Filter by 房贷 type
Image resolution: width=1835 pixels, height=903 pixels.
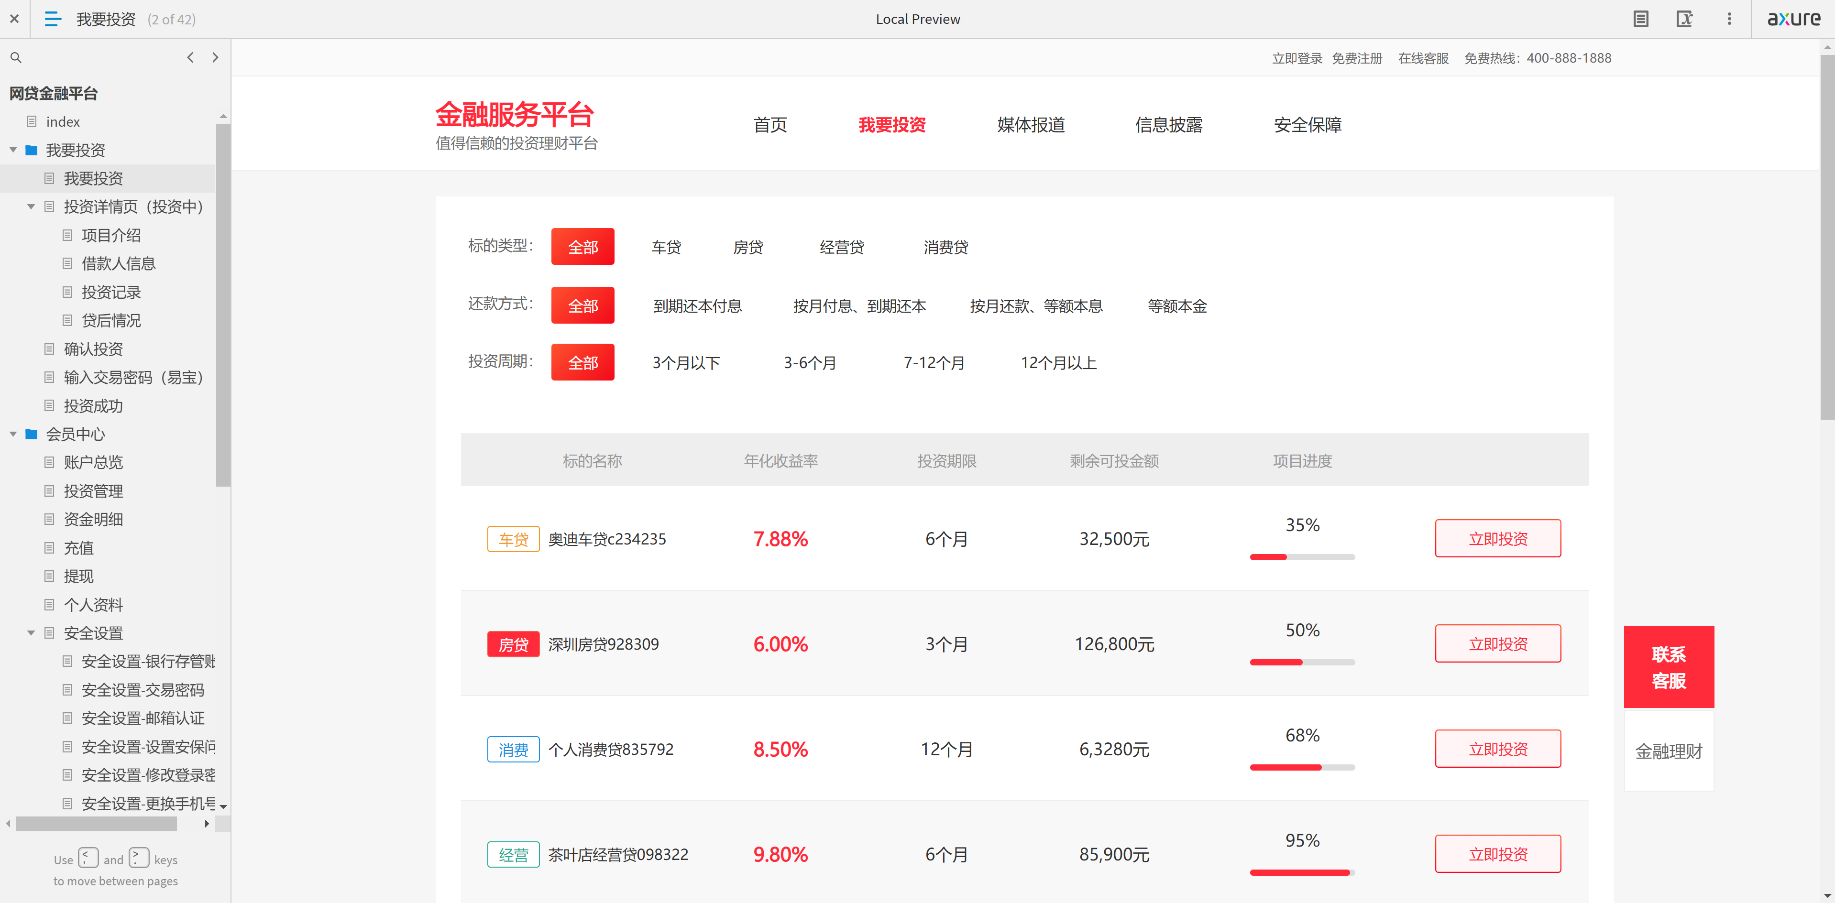pos(748,247)
